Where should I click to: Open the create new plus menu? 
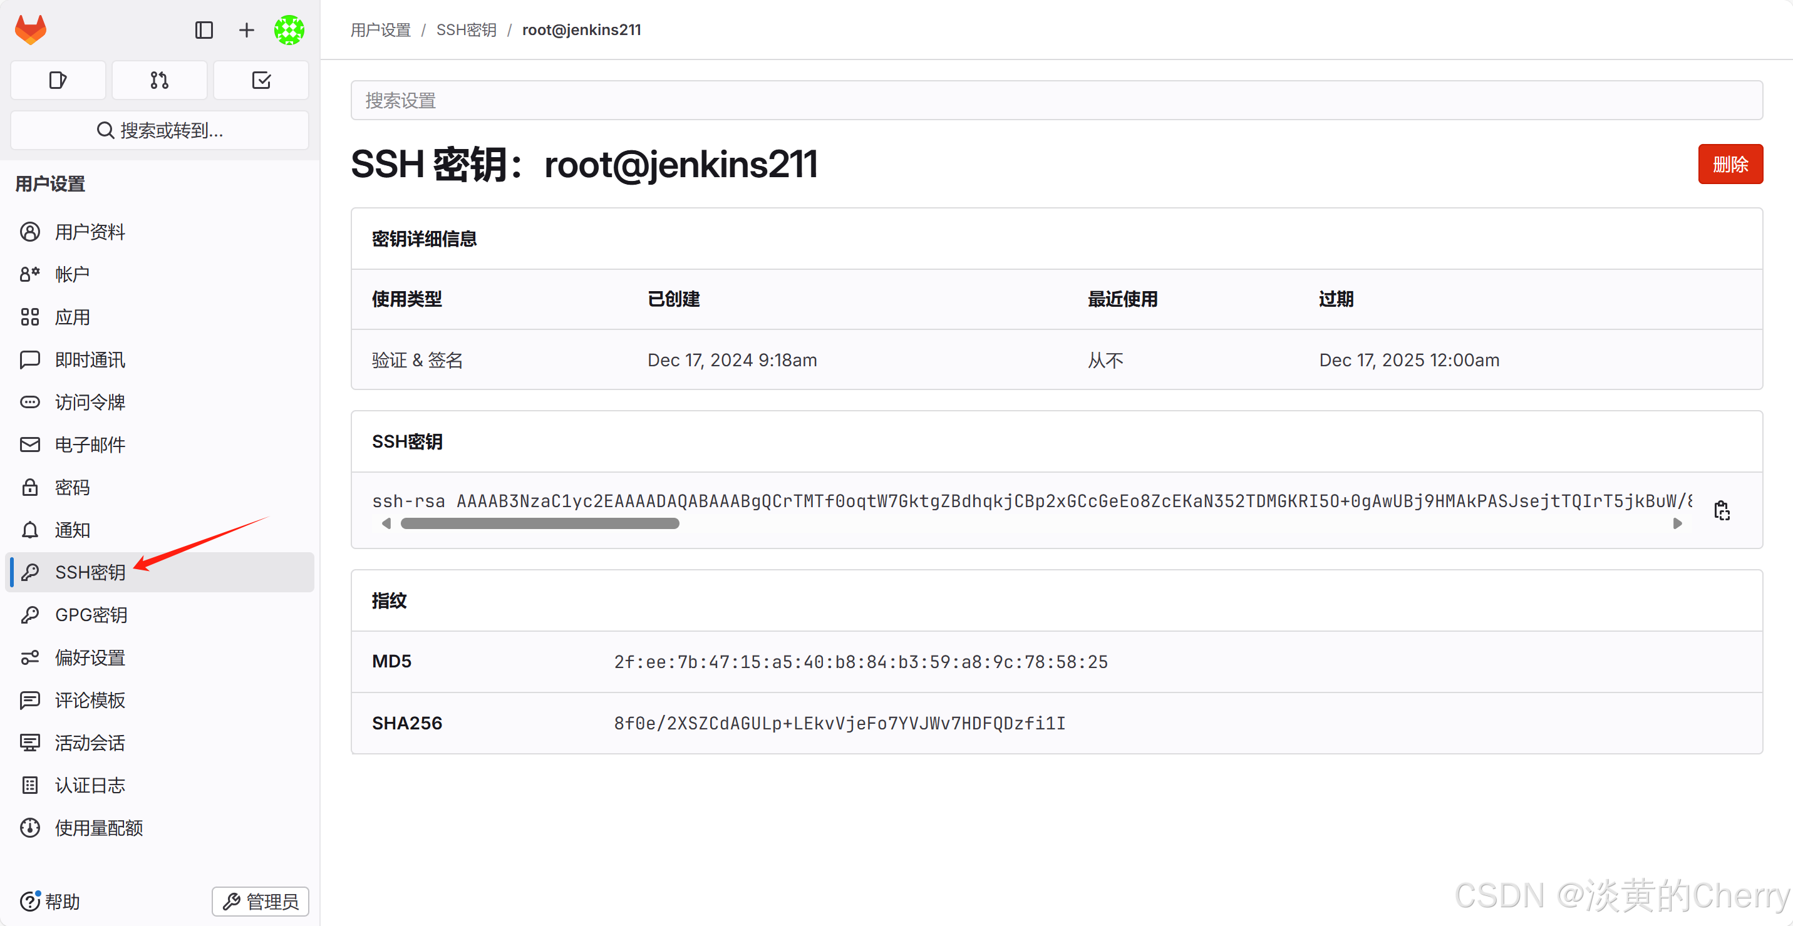point(246,30)
